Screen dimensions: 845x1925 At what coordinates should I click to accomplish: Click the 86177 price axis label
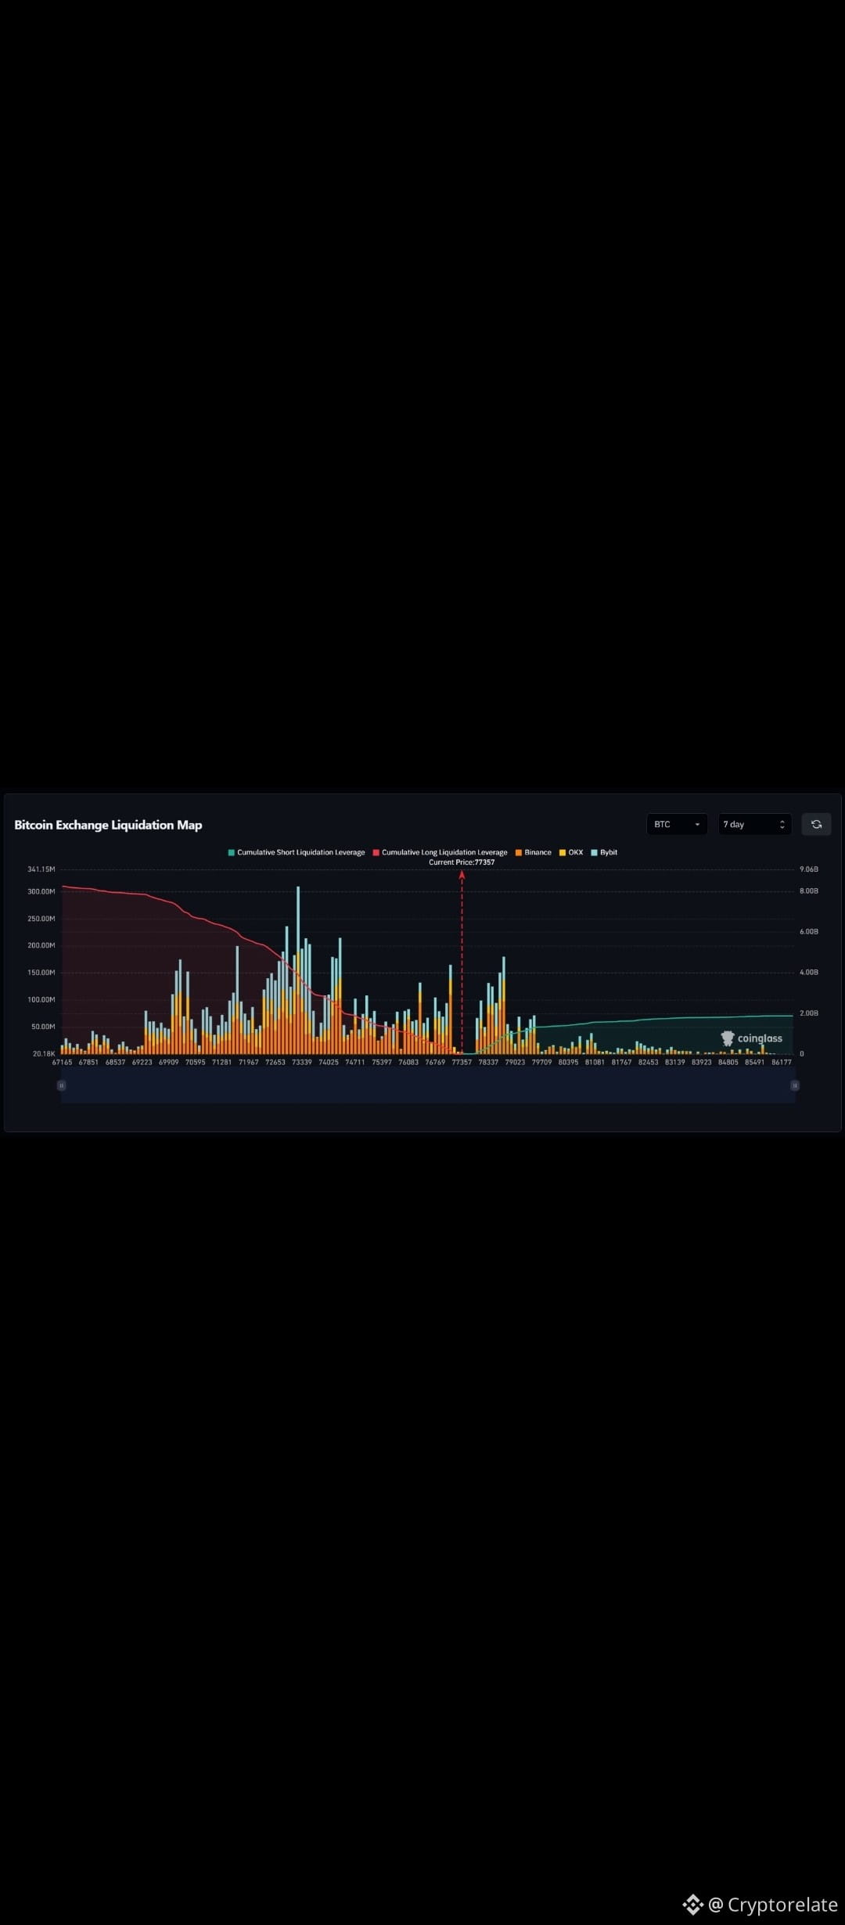tap(782, 1063)
